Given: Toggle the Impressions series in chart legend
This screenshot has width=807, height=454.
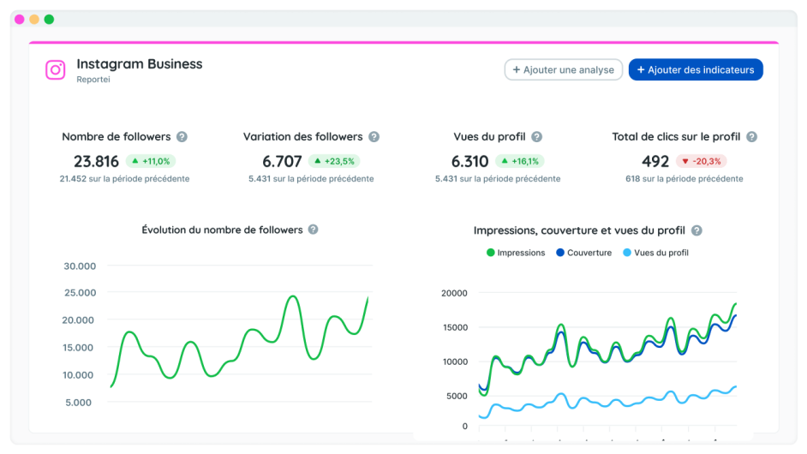Looking at the screenshot, I should point(516,253).
